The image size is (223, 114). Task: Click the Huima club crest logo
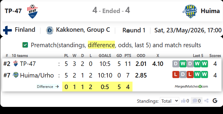190,12
